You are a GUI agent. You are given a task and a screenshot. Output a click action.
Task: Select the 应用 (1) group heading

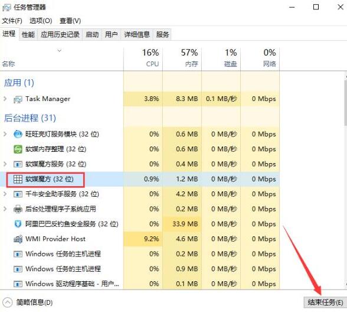19,83
